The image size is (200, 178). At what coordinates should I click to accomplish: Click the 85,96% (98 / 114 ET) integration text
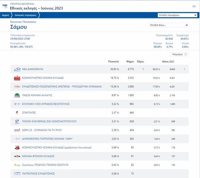22,47
